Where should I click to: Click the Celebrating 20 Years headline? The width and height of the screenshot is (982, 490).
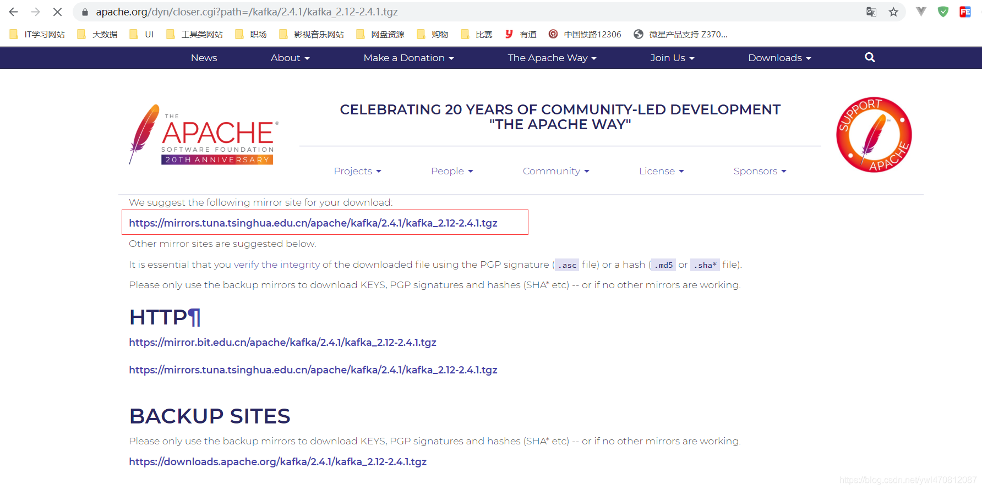click(560, 117)
